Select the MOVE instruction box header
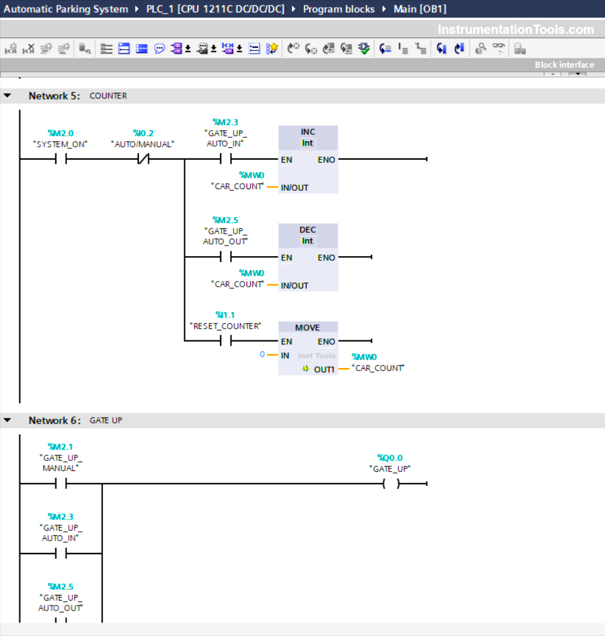The image size is (605, 636). pos(308,327)
